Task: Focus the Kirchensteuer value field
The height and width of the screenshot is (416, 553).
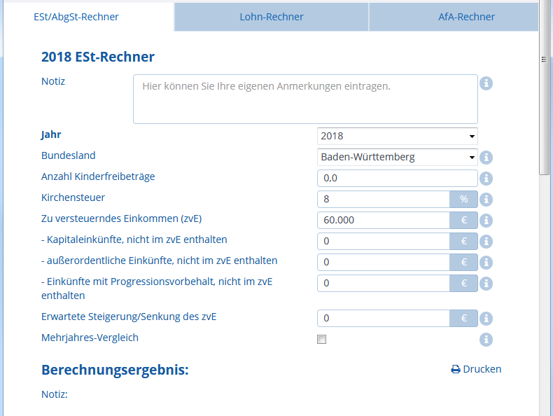Action: [x=384, y=200]
